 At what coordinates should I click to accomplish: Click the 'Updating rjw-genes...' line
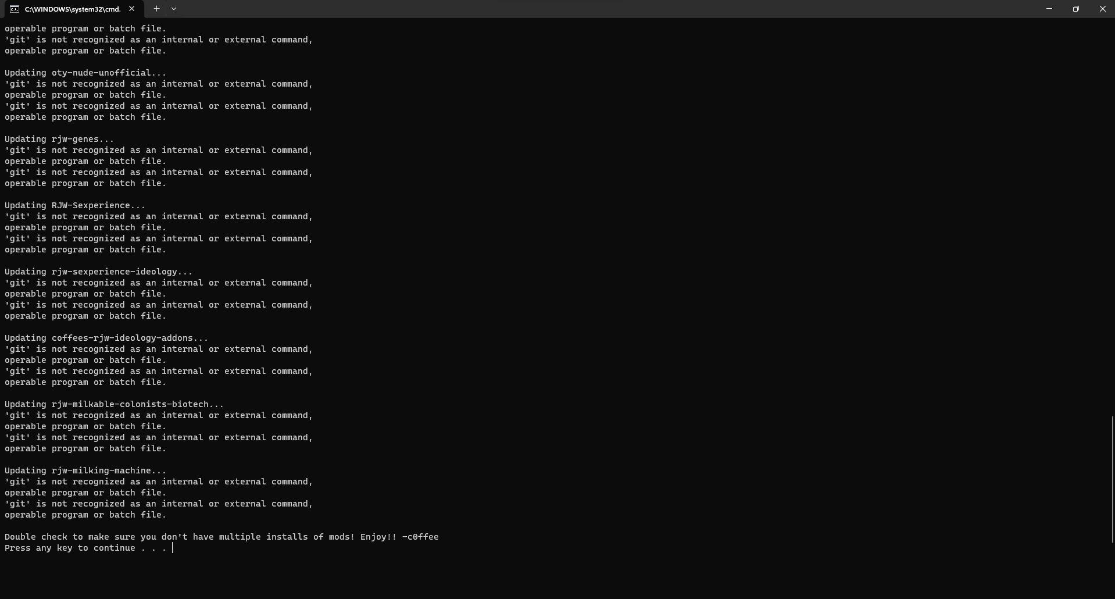coord(59,139)
